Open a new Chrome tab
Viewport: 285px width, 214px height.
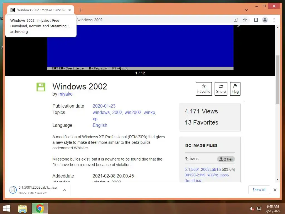pos(80,10)
